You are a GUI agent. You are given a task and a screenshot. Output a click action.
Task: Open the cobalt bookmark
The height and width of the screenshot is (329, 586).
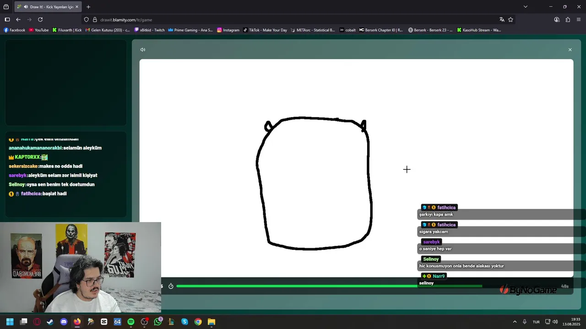click(347, 30)
